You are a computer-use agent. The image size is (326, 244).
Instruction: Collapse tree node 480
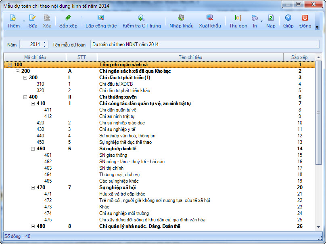pos(33,226)
